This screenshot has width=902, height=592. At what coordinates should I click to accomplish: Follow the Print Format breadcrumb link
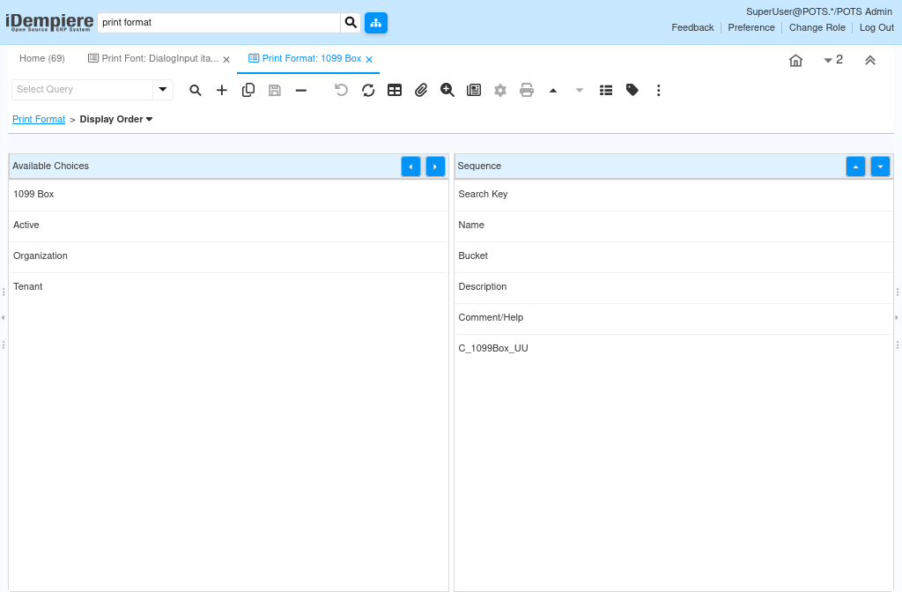39,119
